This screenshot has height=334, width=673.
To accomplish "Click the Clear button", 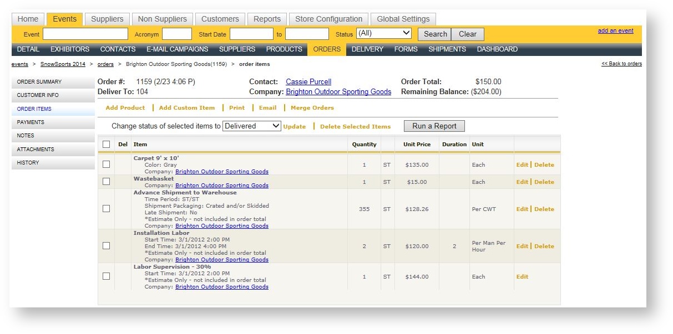I will (467, 33).
